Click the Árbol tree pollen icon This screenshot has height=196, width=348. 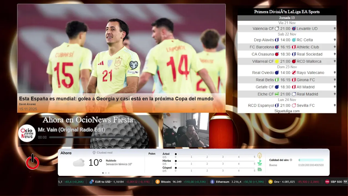(260, 155)
